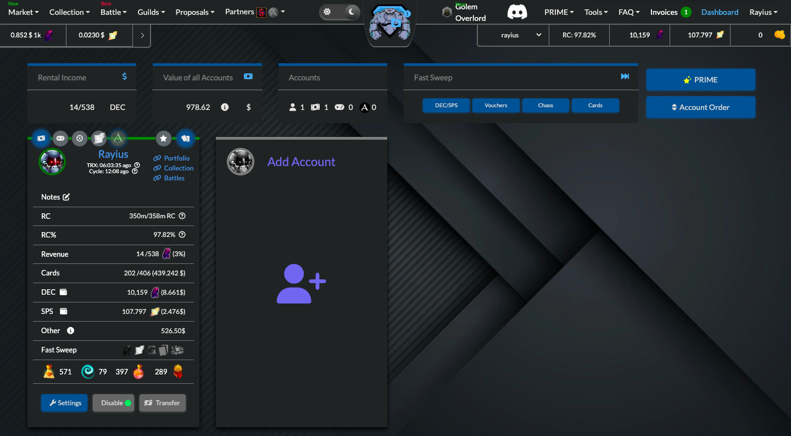Open the Battles link
This screenshot has width=791, height=436.
pos(169,178)
